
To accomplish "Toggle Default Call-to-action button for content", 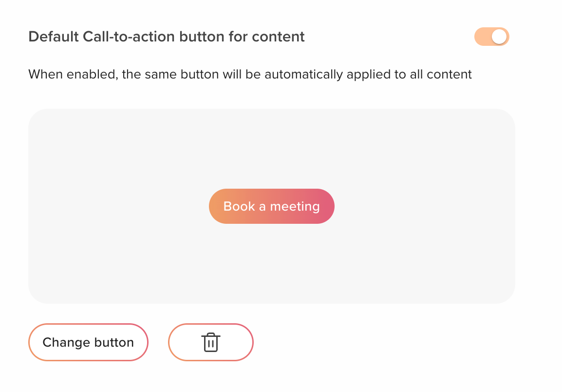I will pyautogui.click(x=491, y=37).
